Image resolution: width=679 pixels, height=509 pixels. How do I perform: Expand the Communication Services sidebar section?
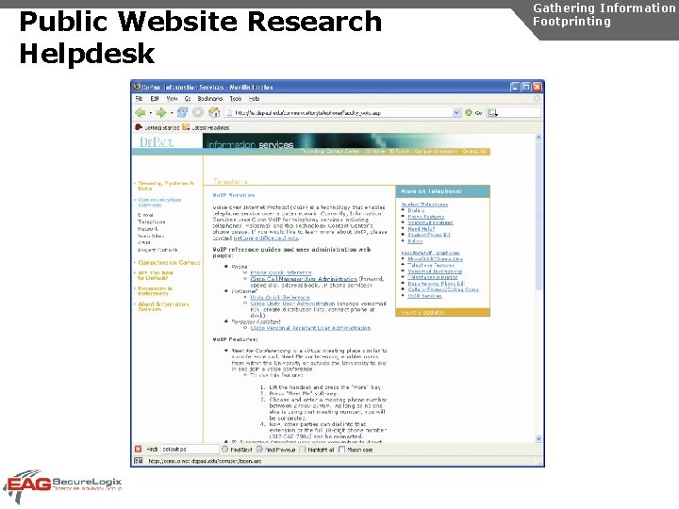159,202
